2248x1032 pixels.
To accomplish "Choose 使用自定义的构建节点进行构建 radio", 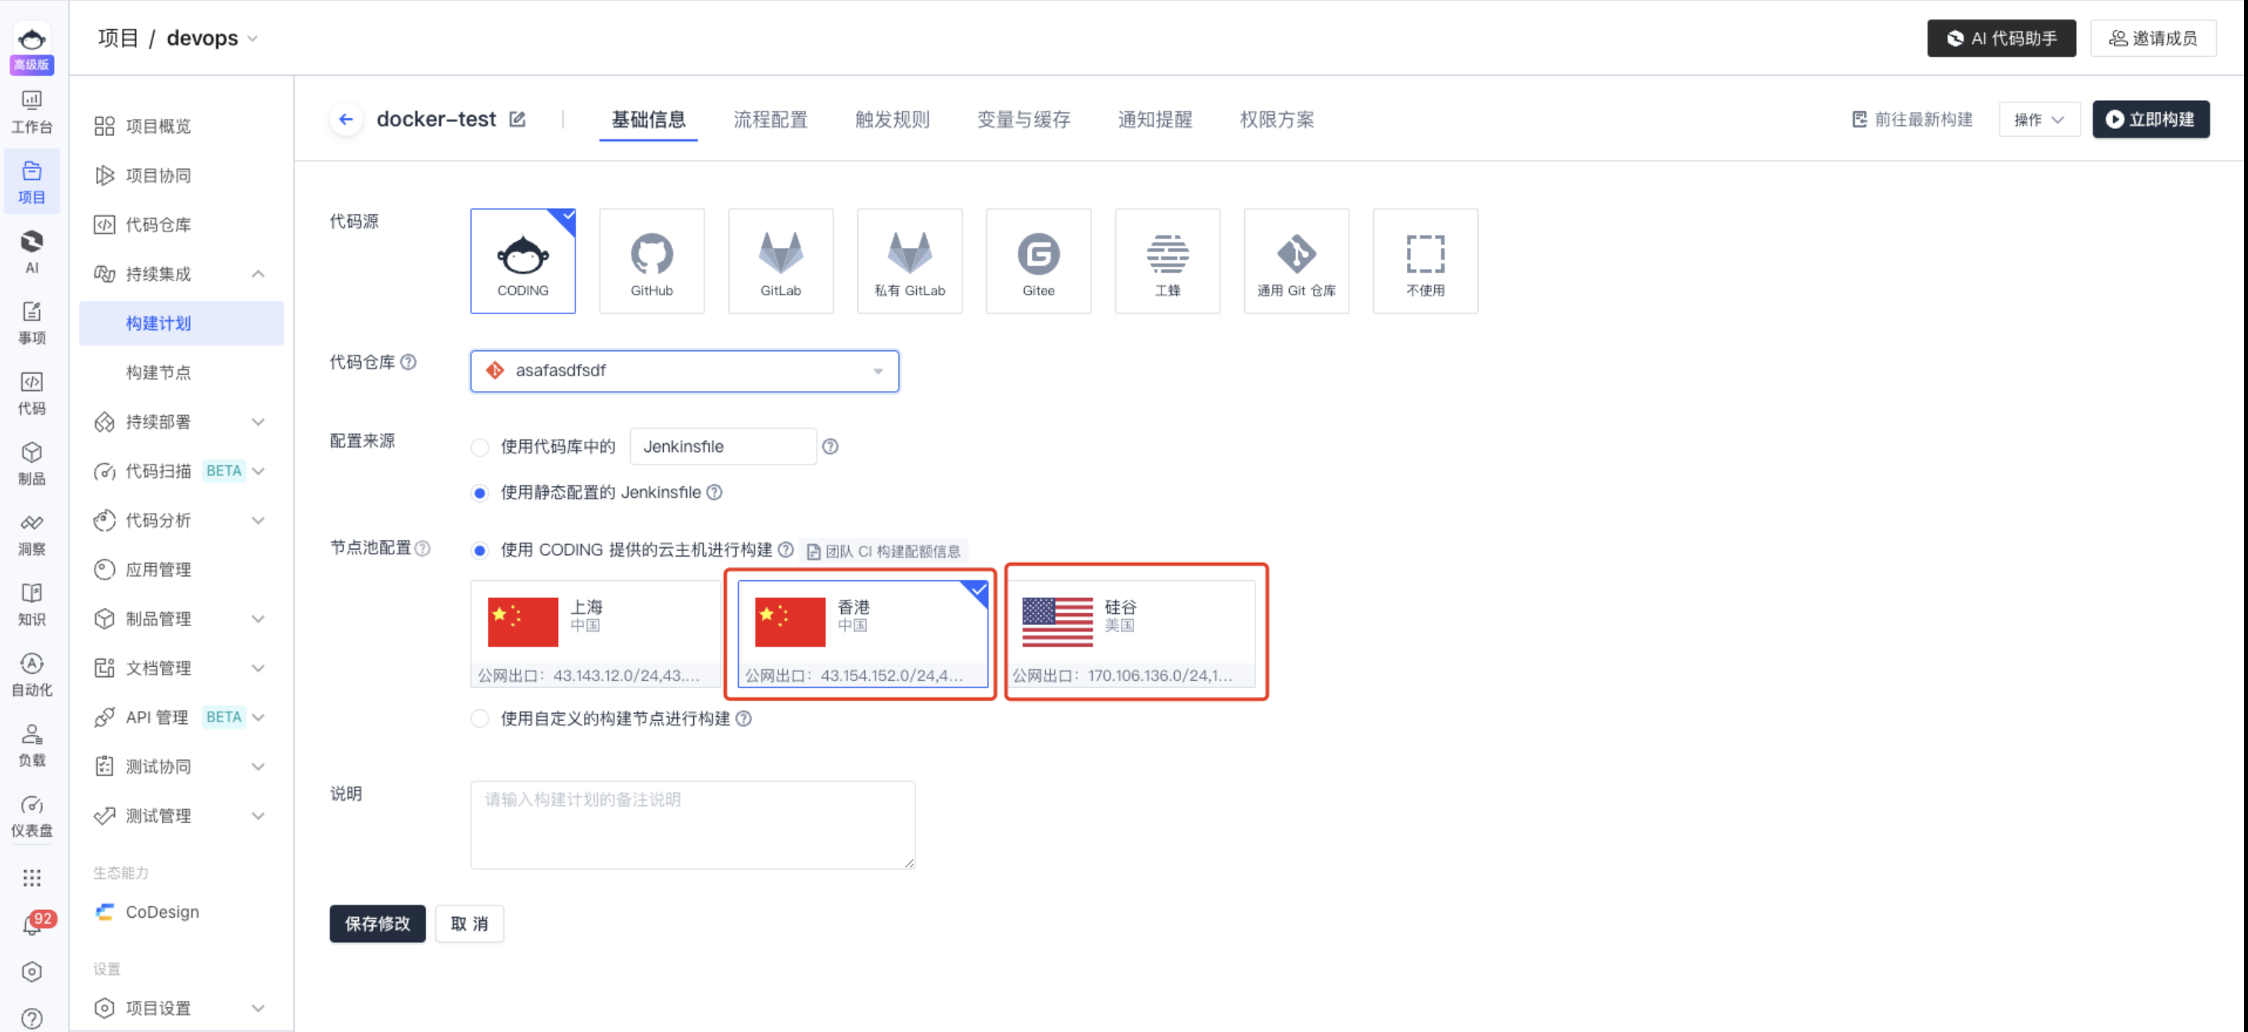I will click(x=480, y=718).
